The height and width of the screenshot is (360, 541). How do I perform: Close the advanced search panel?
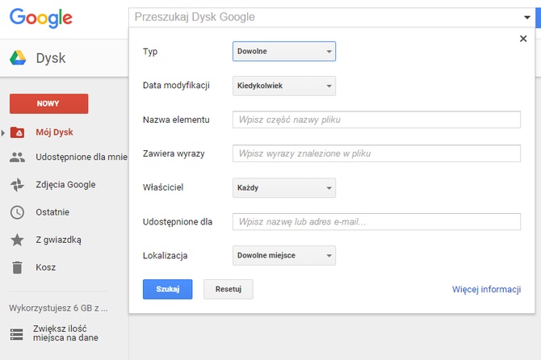(x=523, y=39)
